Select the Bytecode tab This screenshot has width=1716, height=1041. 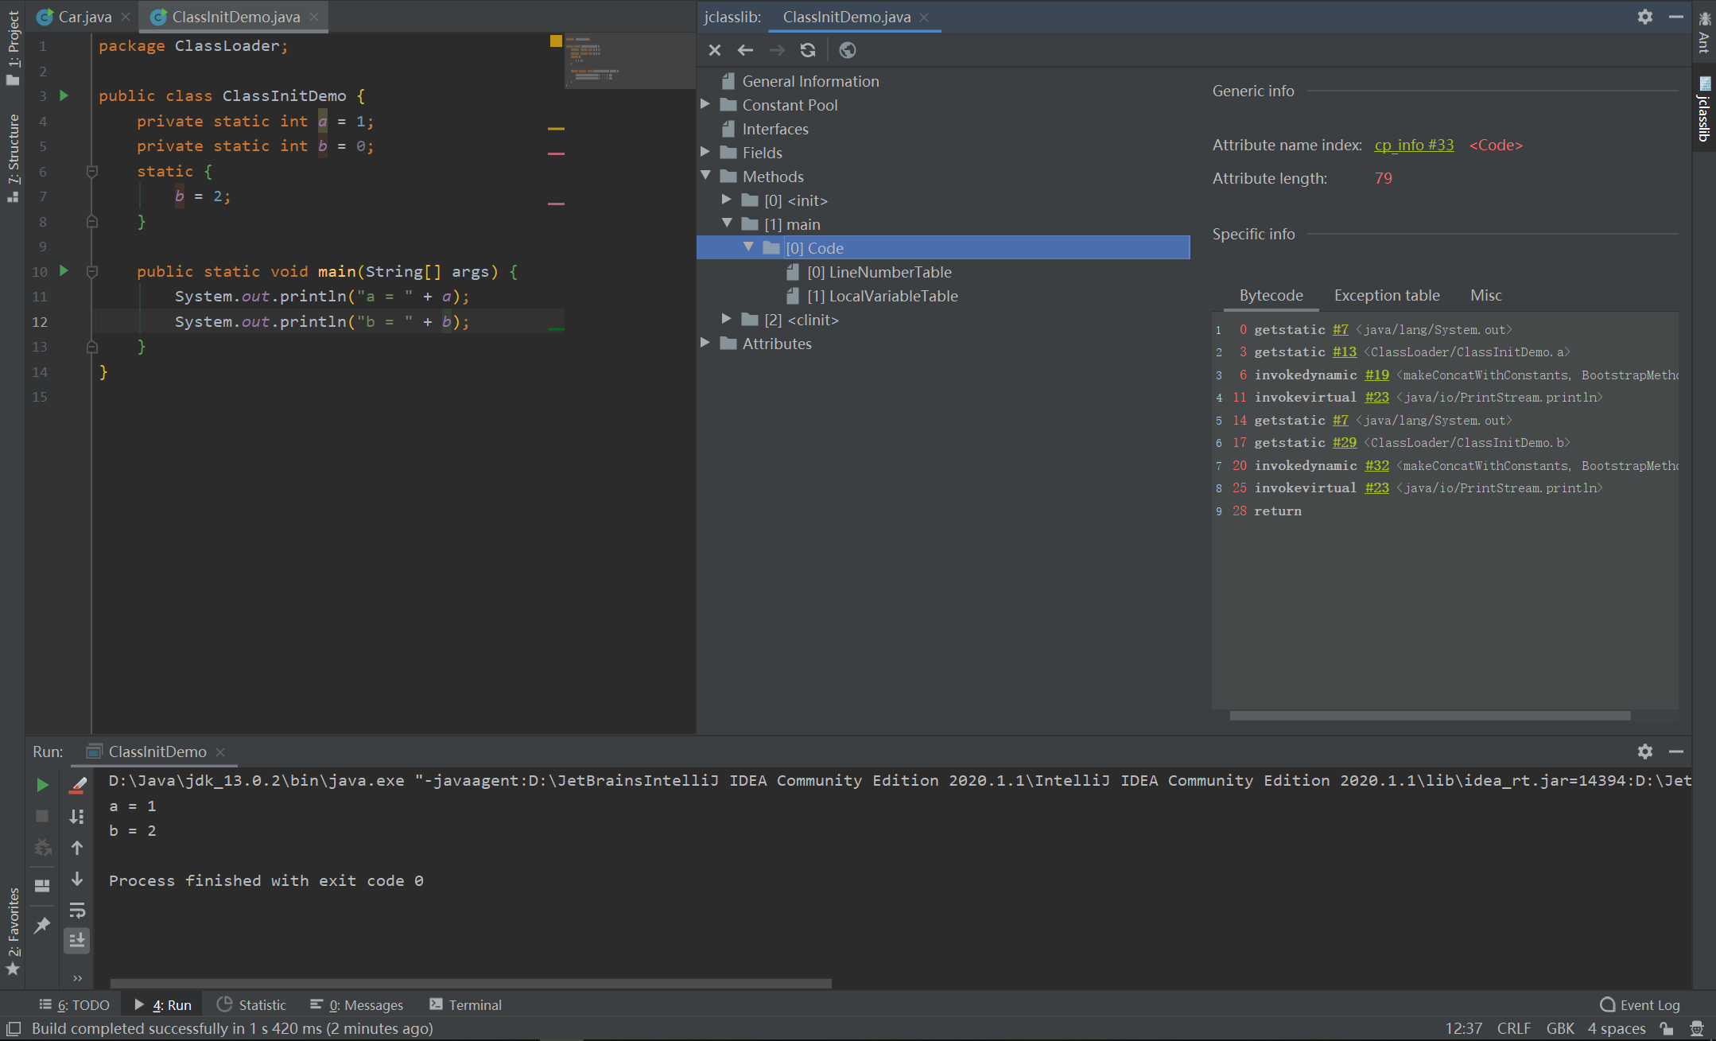(x=1271, y=295)
